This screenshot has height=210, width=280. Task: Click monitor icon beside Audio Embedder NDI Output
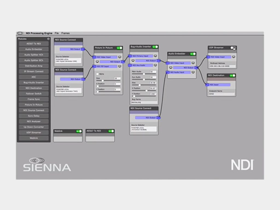[x=171, y=68]
